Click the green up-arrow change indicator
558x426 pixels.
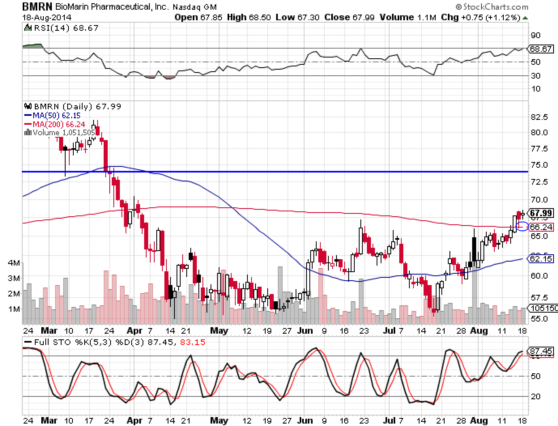525,18
